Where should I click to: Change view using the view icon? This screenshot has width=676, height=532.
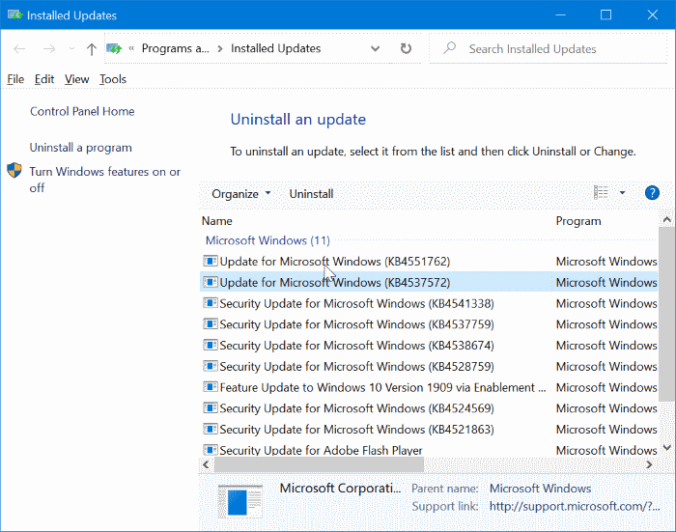coord(601,192)
